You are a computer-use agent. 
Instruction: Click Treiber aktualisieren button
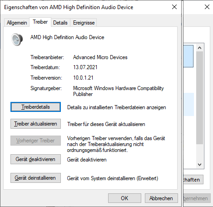click(x=35, y=124)
